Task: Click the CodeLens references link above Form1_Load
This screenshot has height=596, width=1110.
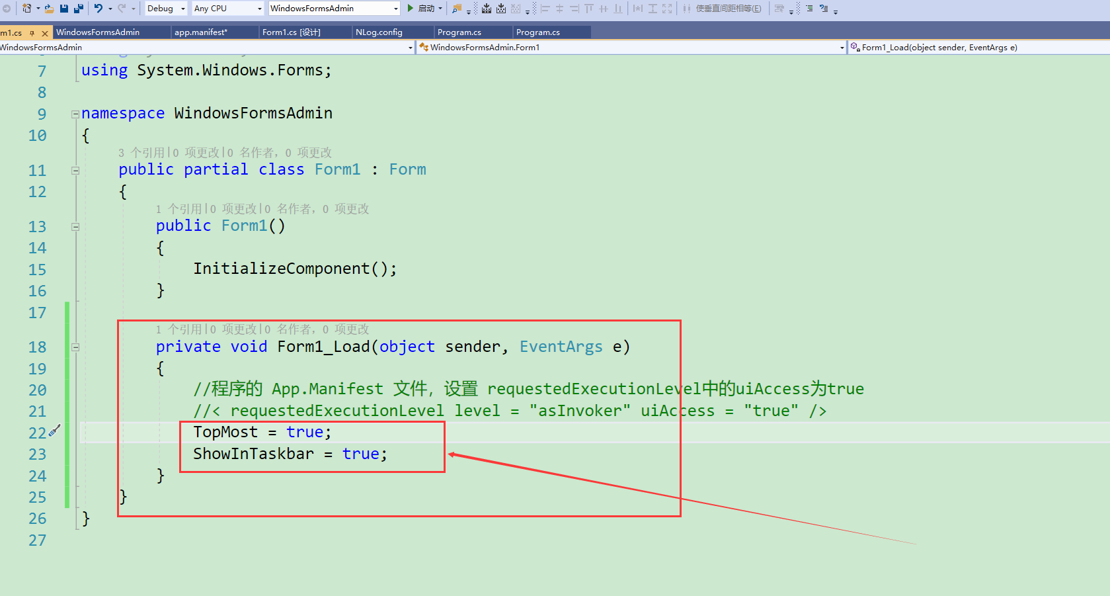Action: pyautogui.click(x=178, y=329)
